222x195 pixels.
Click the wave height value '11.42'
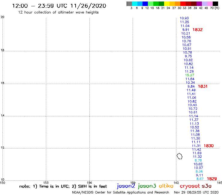(196, 149)
